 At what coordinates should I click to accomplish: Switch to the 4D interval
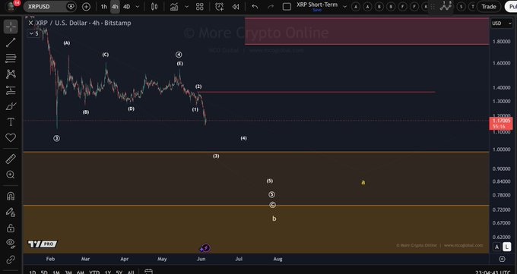(x=126, y=7)
